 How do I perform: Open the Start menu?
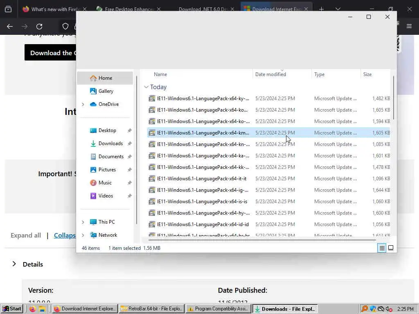pyautogui.click(x=11, y=309)
